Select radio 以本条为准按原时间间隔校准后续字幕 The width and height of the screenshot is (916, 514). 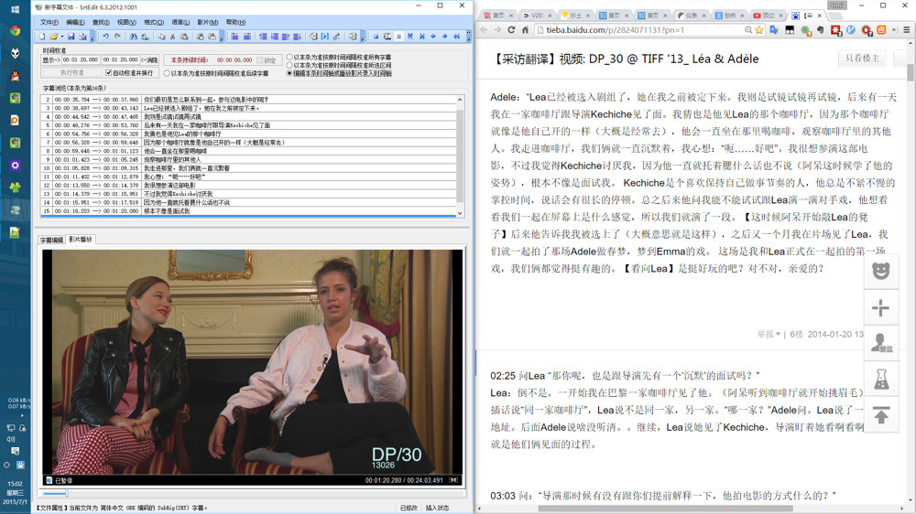tap(167, 73)
